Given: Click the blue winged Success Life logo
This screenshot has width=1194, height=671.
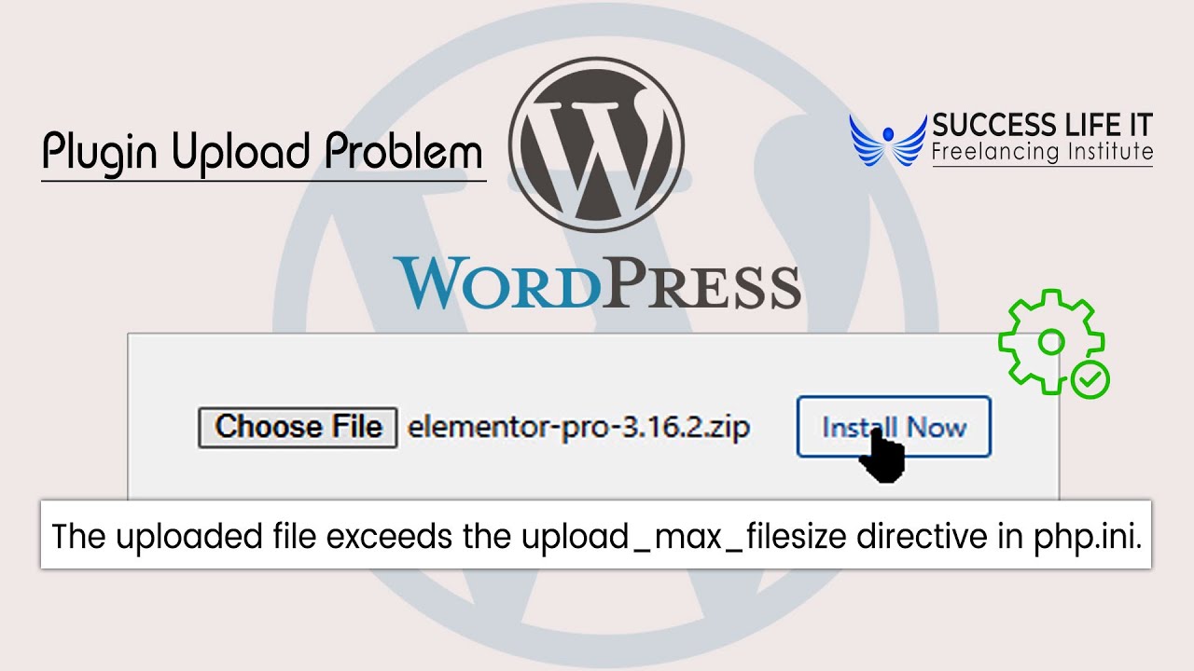Looking at the screenshot, I should [888, 139].
